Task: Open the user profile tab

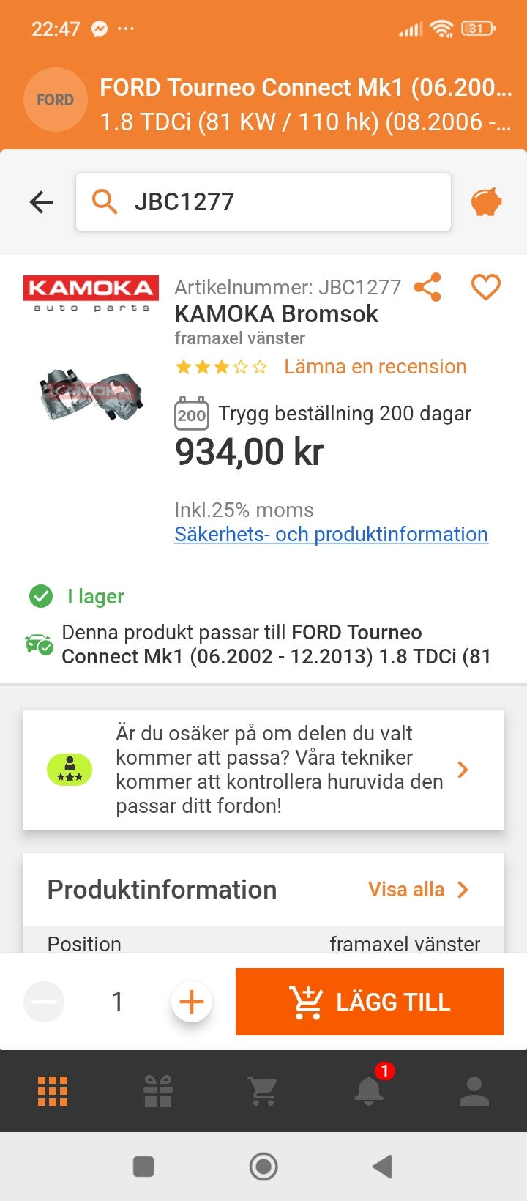Action: pos(474,1091)
